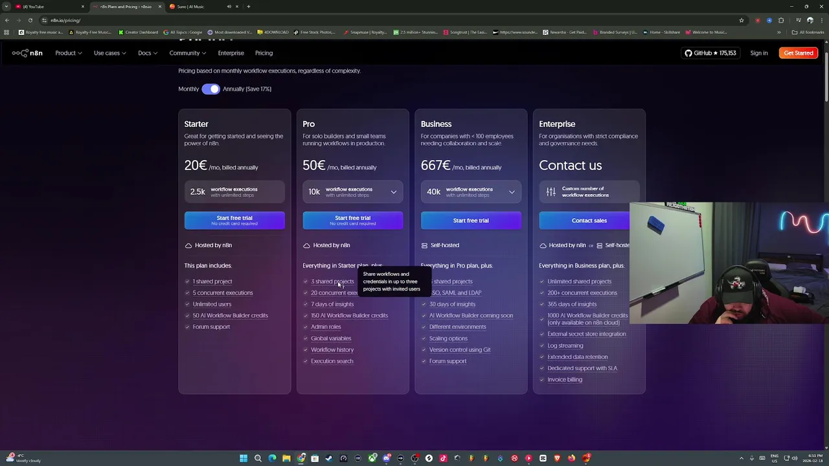This screenshot has width=829, height=466.
Task: Click the orange Get Started button
Action: 798,53
